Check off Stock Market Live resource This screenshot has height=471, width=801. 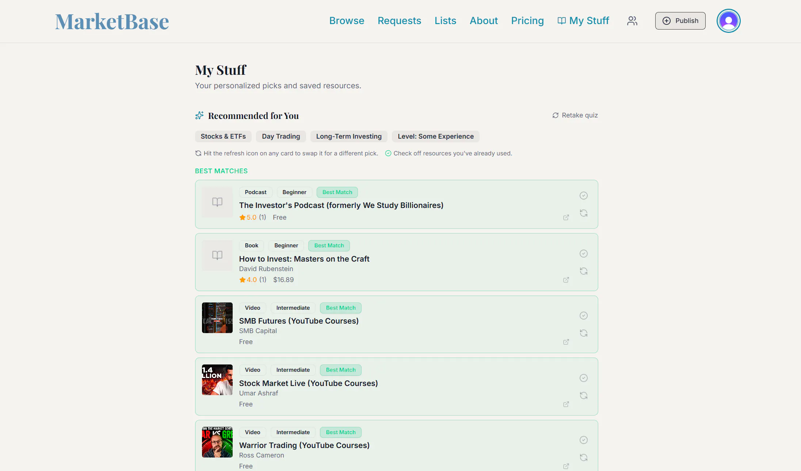(584, 378)
